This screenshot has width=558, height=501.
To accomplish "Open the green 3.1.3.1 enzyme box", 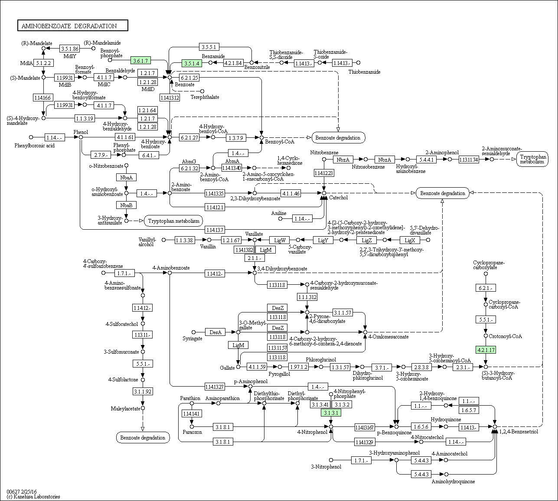I will pos(331,413).
